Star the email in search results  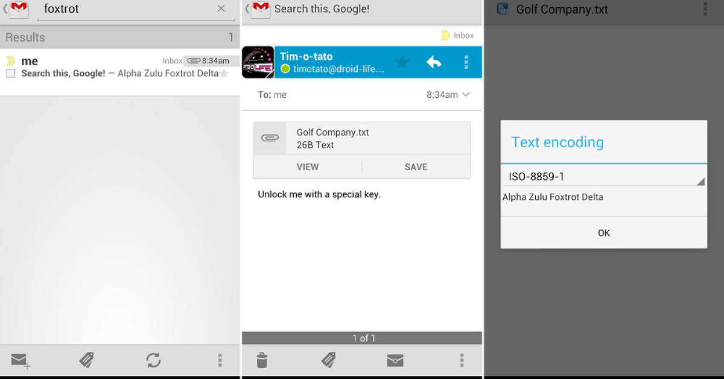coord(224,74)
